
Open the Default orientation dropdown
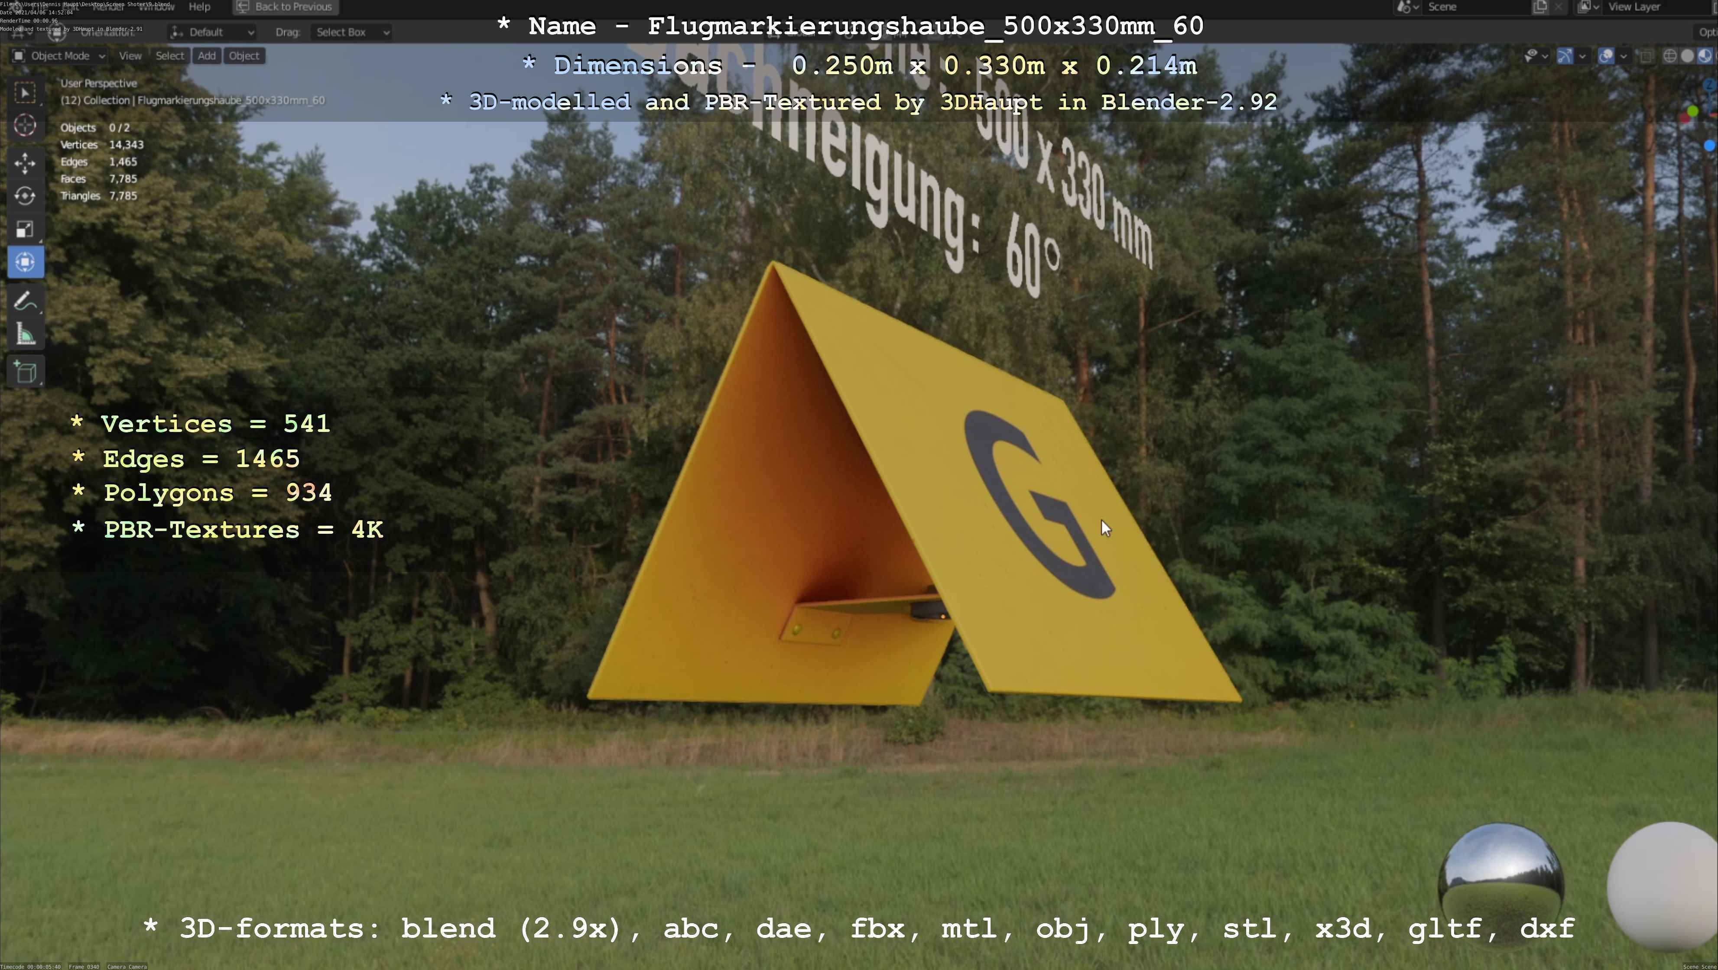click(x=212, y=32)
